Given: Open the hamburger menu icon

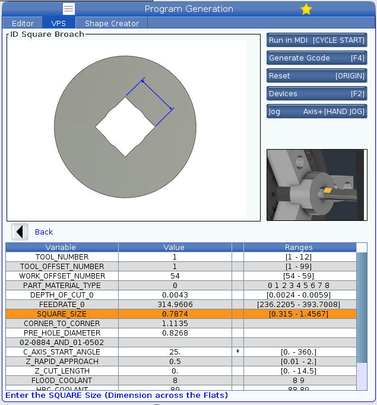Looking at the screenshot, I should point(69,9).
